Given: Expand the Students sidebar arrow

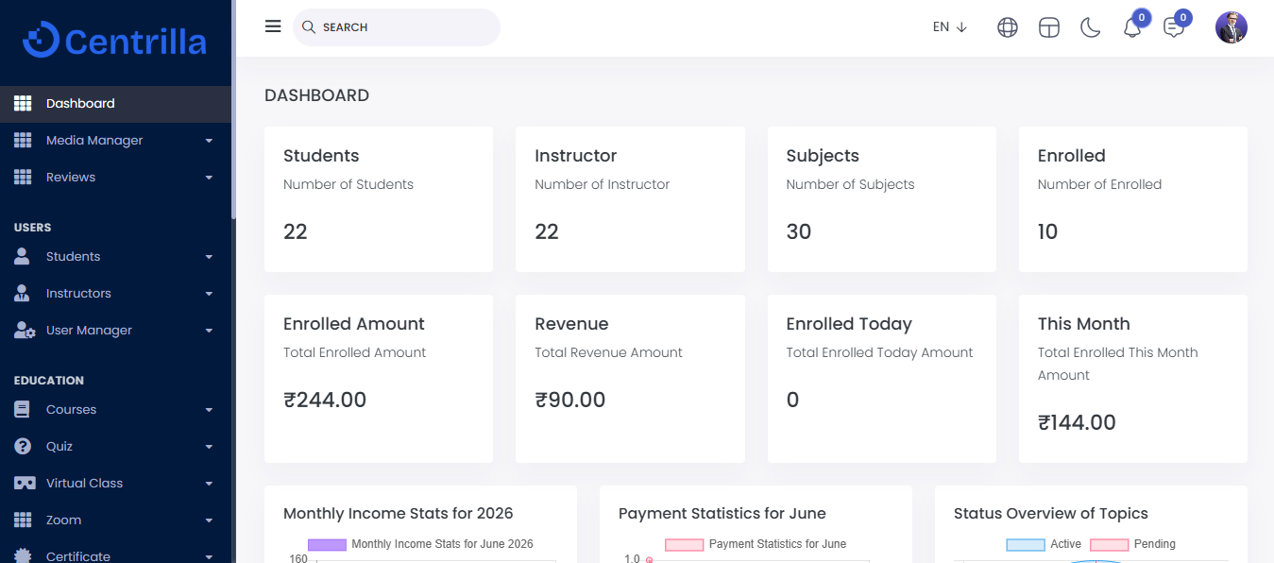Looking at the screenshot, I should 209,257.
